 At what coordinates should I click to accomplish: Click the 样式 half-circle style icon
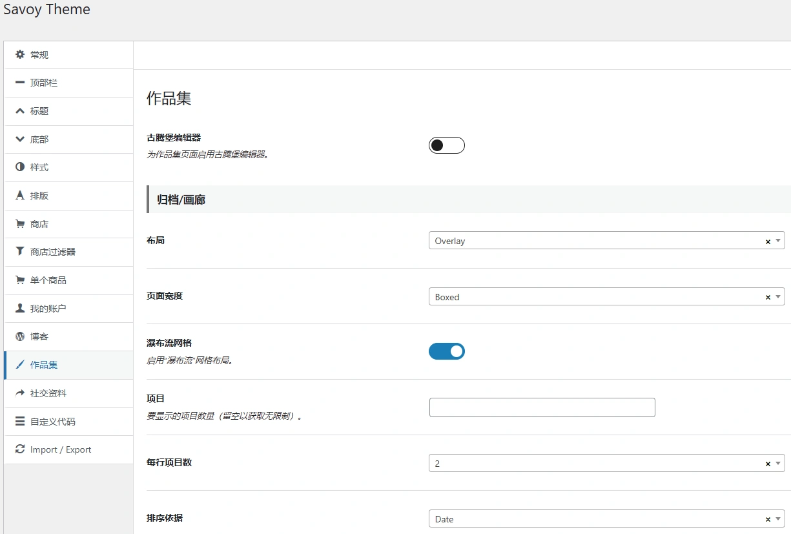[x=19, y=167]
